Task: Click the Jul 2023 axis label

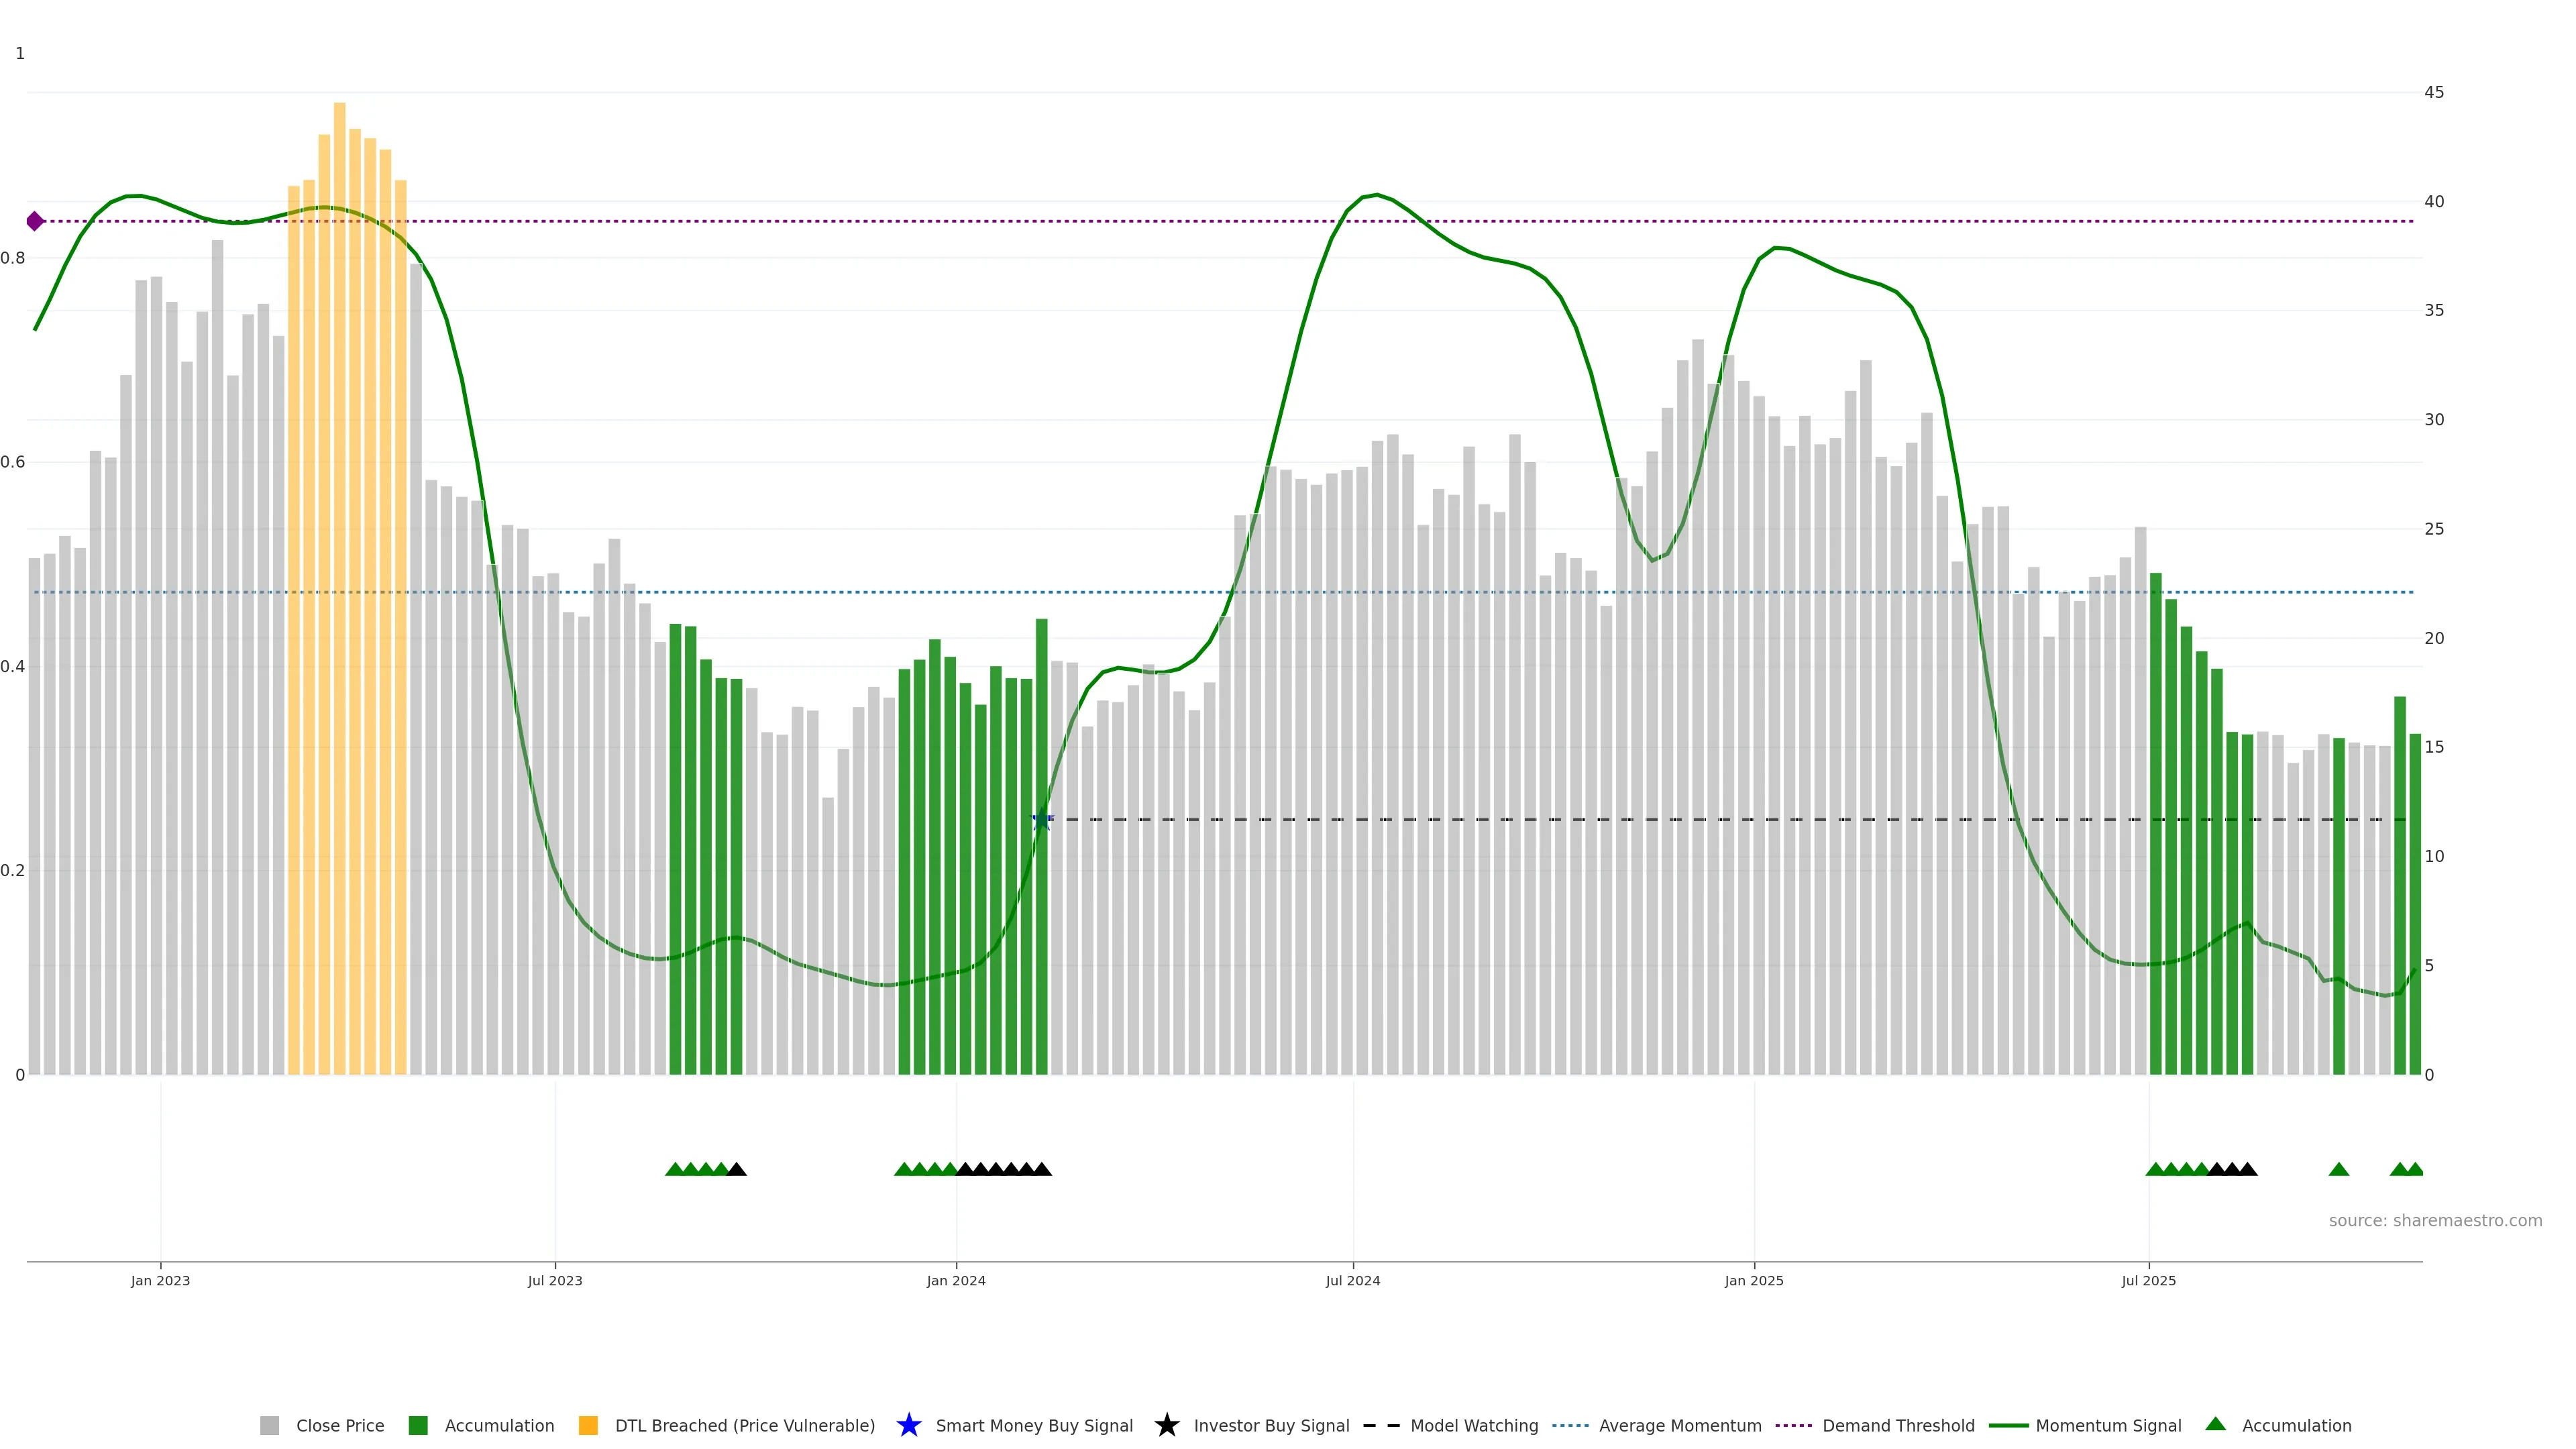Action: coord(555,1280)
